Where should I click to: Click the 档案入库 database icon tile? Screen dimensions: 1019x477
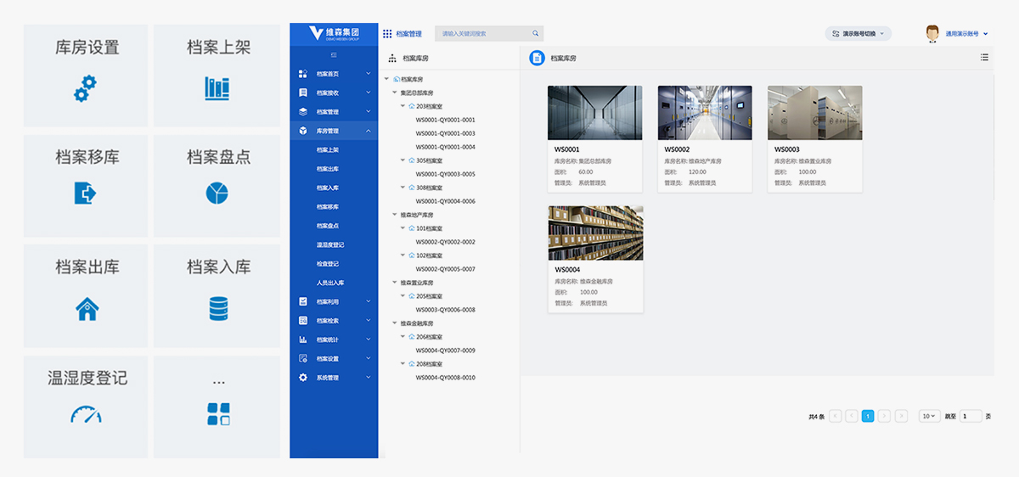217,295
